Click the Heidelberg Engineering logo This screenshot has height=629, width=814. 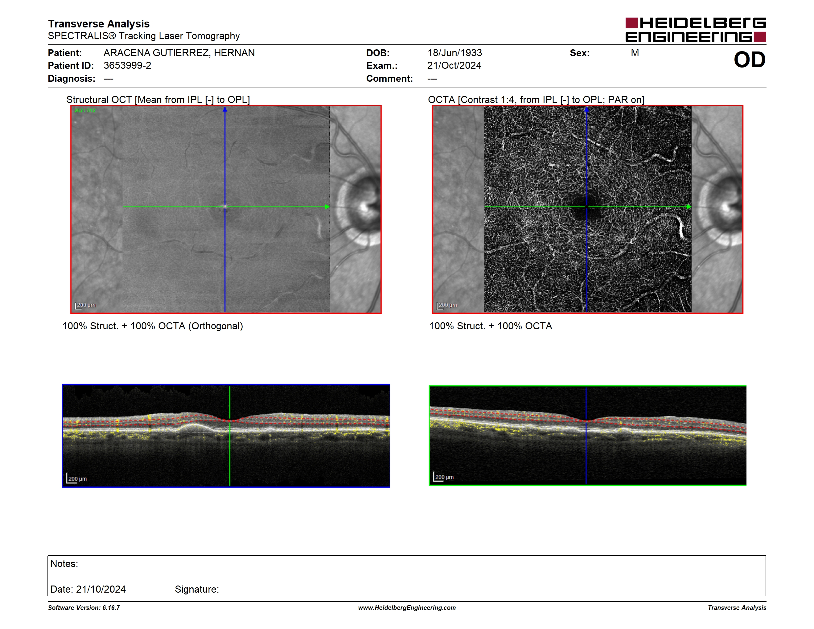coord(696,30)
